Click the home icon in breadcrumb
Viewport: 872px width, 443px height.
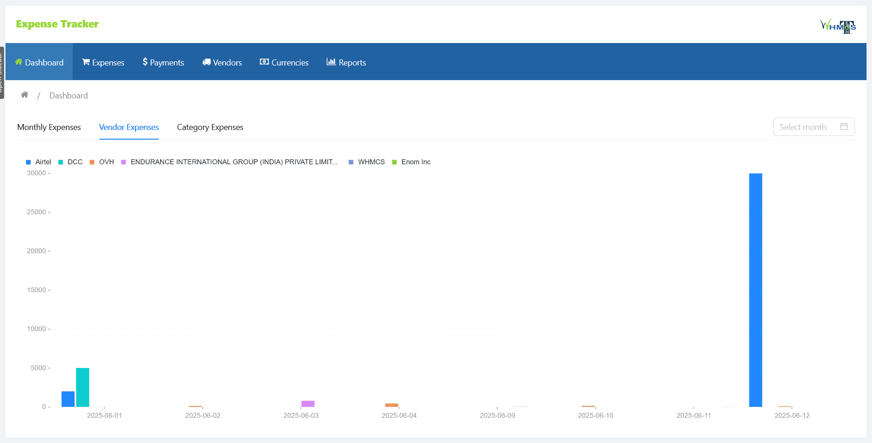click(25, 95)
